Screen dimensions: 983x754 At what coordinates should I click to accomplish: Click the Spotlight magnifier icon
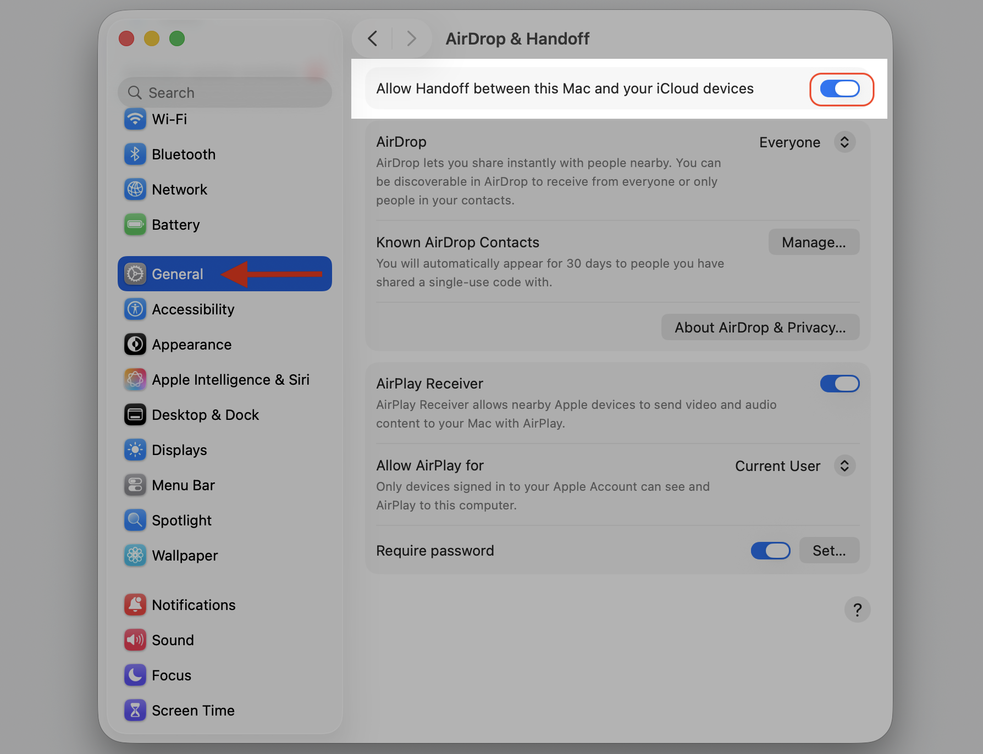coord(135,520)
